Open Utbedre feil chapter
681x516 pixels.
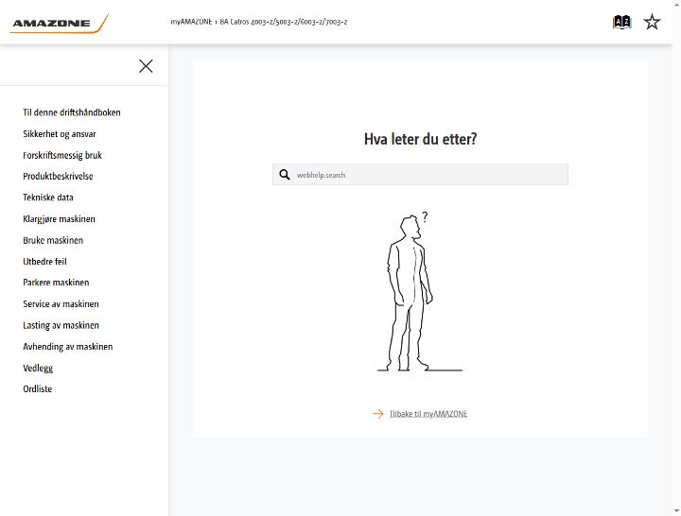click(x=44, y=261)
